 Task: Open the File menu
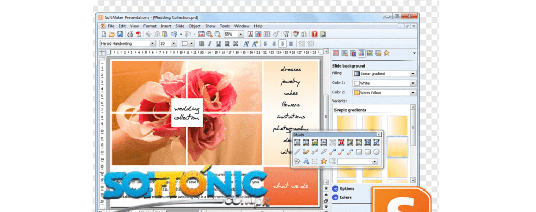pyautogui.click(x=111, y=26)
